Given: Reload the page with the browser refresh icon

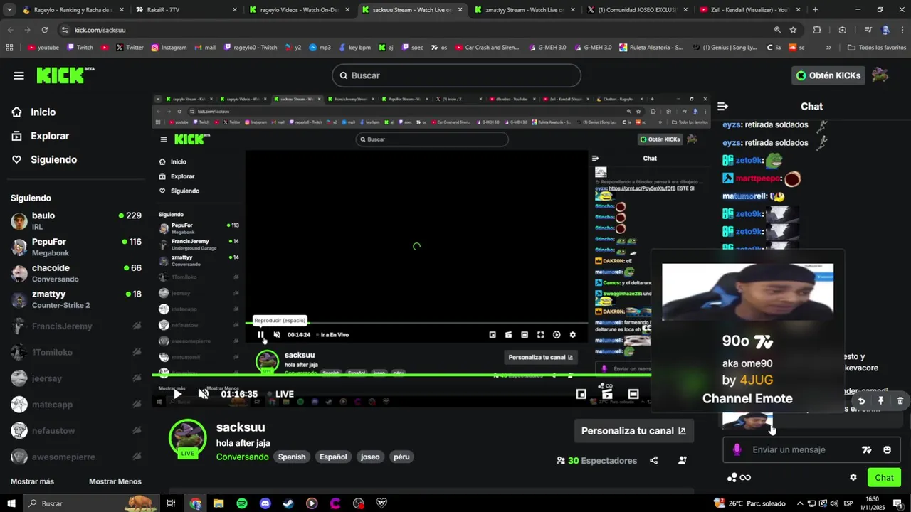Looking at the screenshot, I should coord(44,30).
